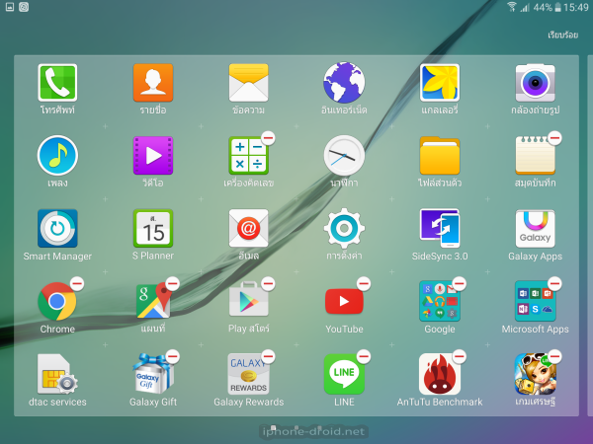Tap the minus badge on เกมเศรษฐี game
This screenshot has height=444, width=593.
pyautogui.click(x=554, y=356)
